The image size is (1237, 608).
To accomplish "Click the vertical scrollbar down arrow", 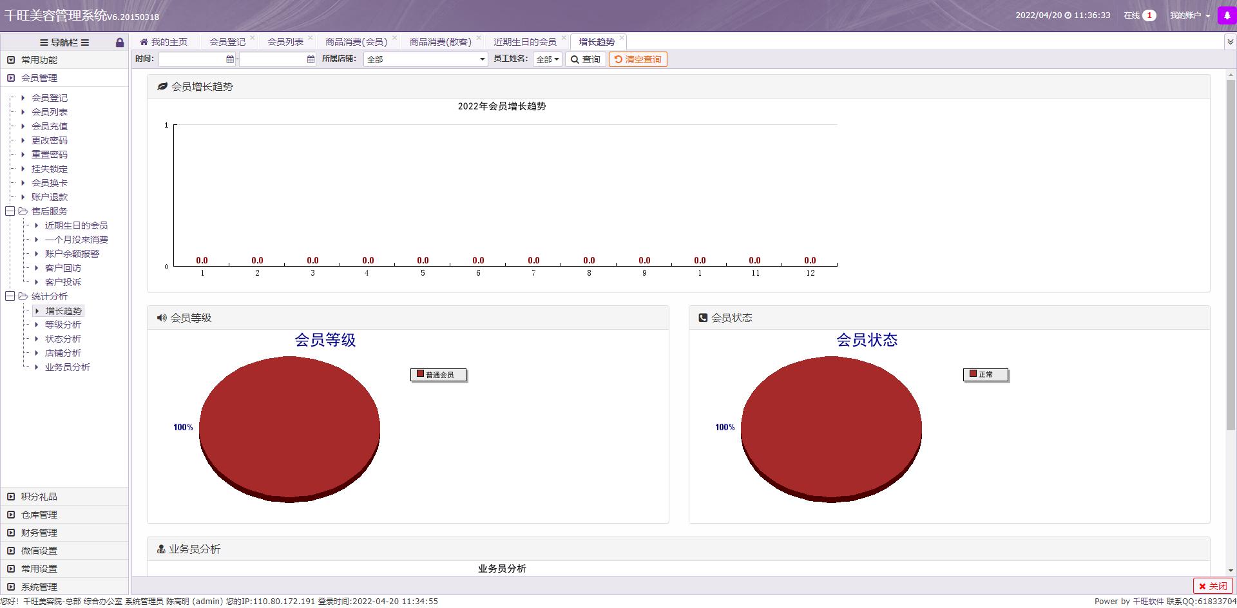I will 1231,571.
